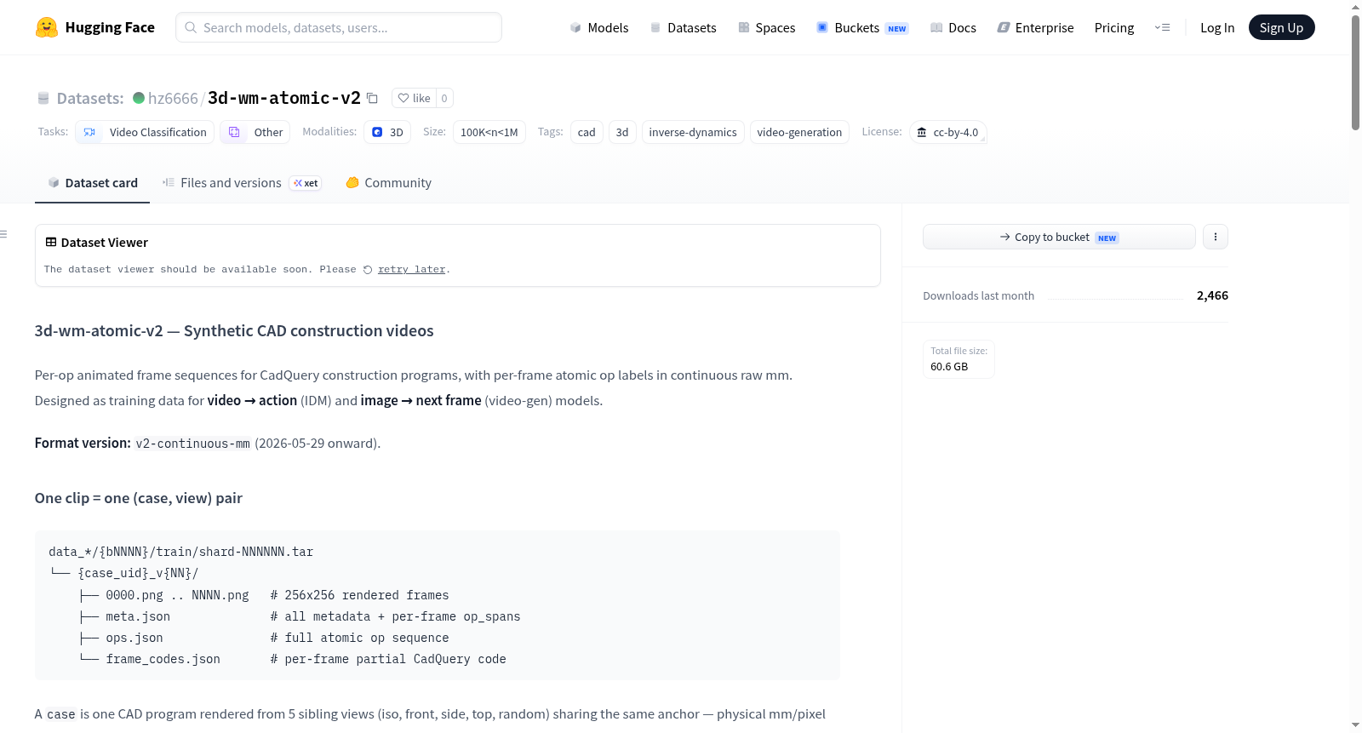Visit the Enterprise page
The width and height of the screenshot is (1362, 733).
[x=1035, y=27]
